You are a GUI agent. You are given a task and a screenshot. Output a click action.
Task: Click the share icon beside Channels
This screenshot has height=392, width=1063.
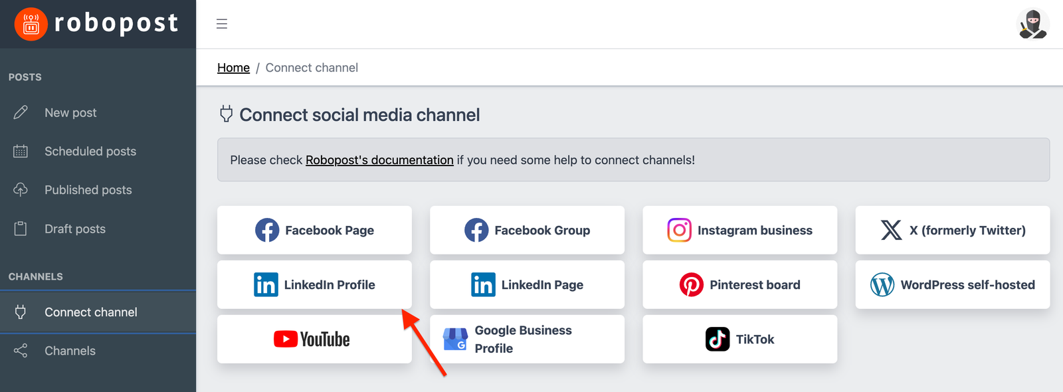(x=21, y=351)
